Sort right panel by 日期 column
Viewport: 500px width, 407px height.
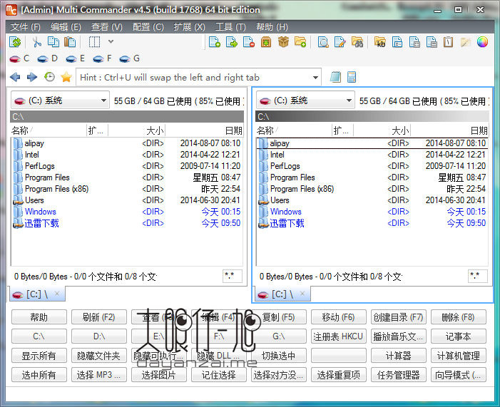[449, 130]
